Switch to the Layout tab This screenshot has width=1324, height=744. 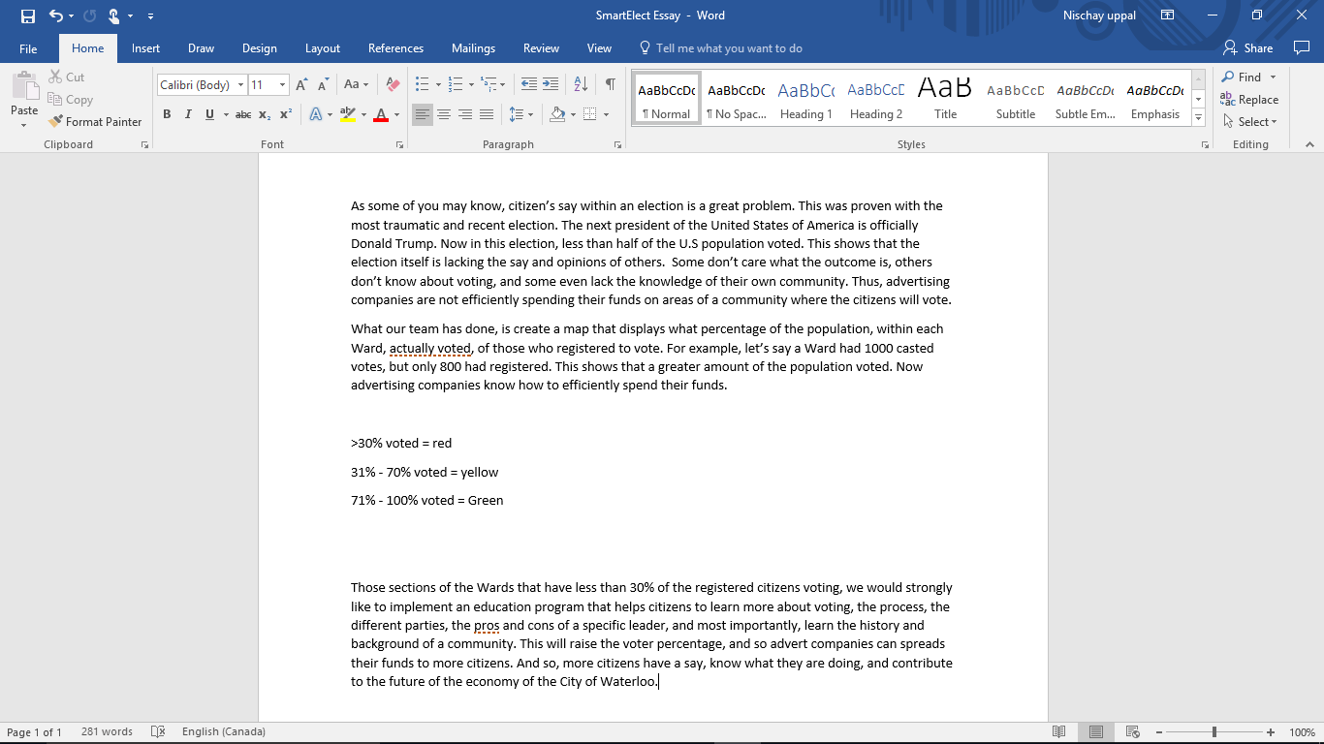click(x=323, y=48)
